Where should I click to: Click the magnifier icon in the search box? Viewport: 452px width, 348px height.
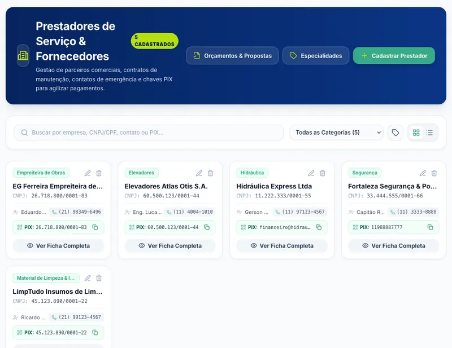(x=24, y=133)
